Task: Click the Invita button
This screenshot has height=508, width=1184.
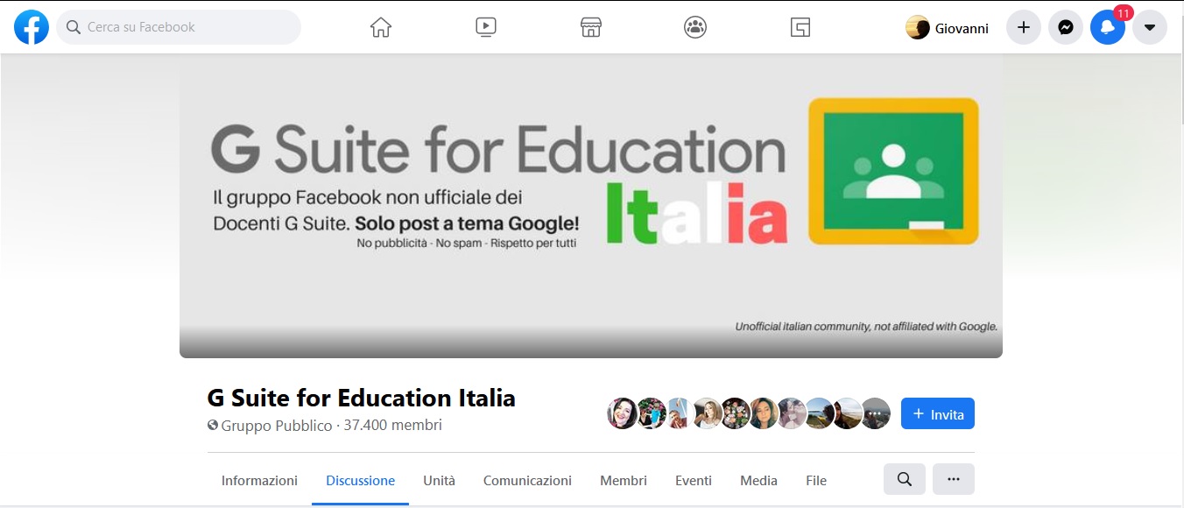Action: coord(937,413)
